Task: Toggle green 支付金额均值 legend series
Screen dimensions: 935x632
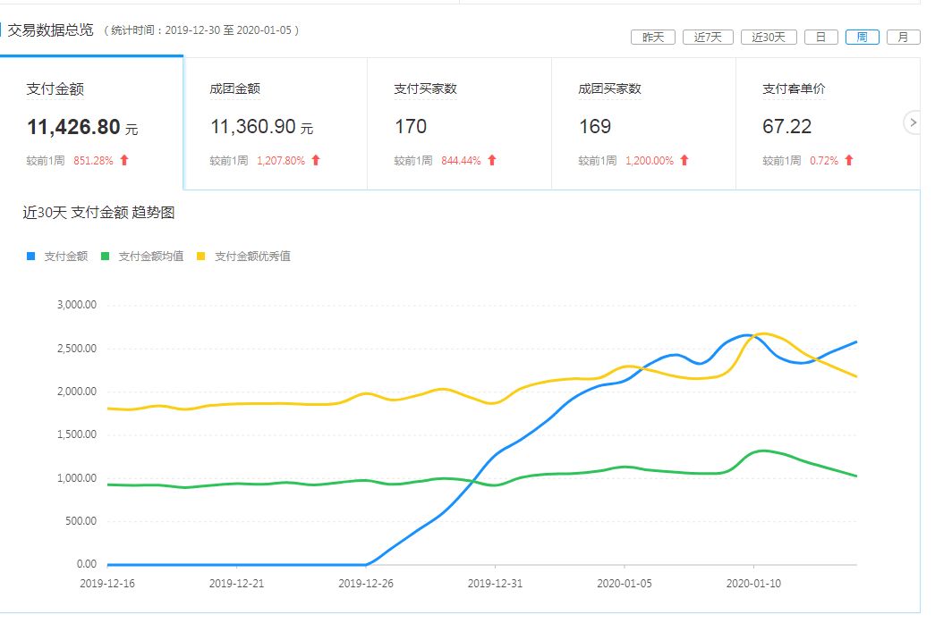Action: (142, 257)
